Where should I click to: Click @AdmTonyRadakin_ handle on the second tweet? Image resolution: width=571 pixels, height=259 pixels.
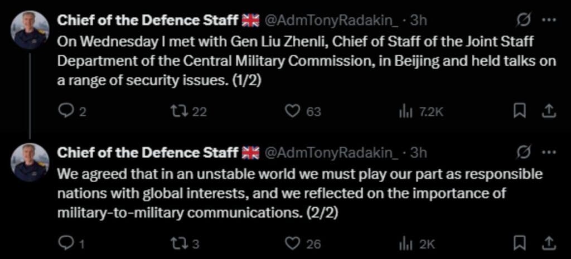(x=331, y=152)
